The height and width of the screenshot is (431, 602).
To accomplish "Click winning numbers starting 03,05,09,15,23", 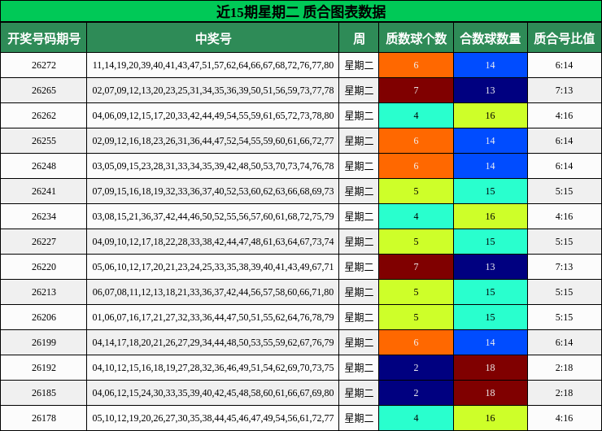I will [213, 166].
